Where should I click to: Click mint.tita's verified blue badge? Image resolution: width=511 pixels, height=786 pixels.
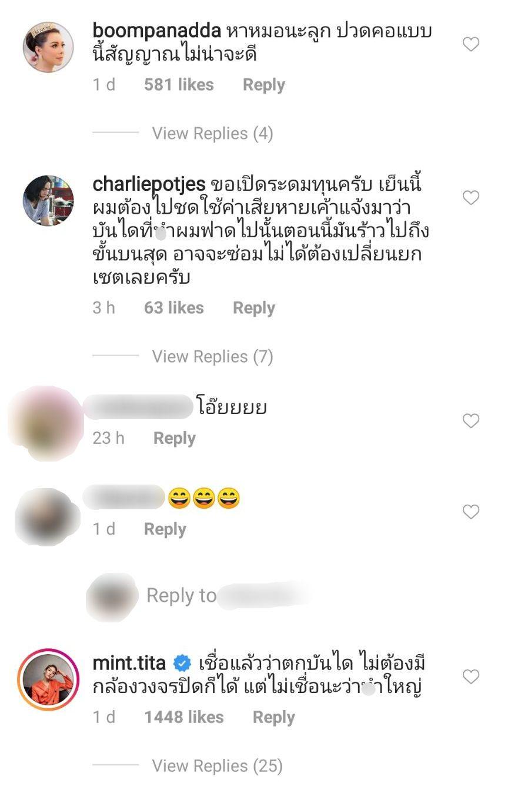pos(182,664)
